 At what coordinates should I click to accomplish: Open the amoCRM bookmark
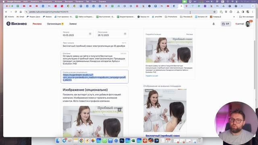click(x=157, y=17)
